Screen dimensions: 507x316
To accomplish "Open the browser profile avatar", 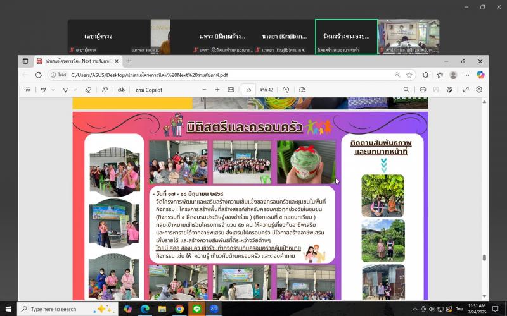I will point(453,75).
